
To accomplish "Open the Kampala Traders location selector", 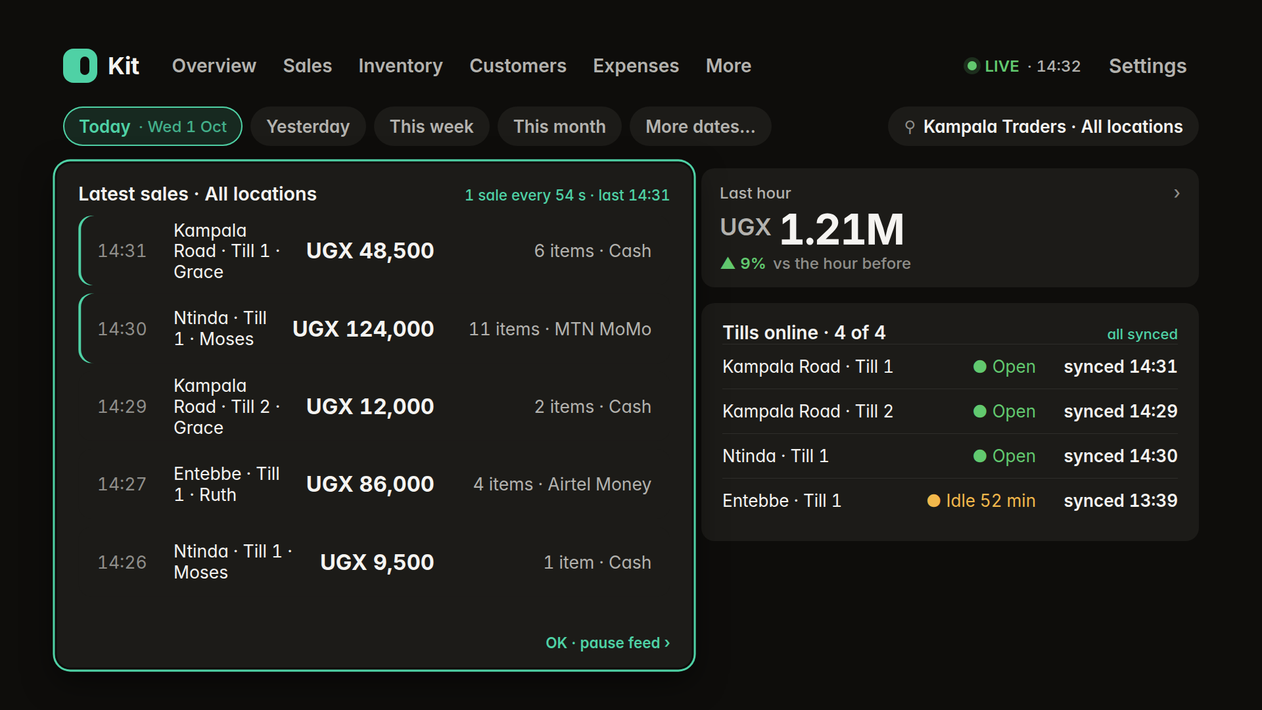I will tap(1043, 126).
